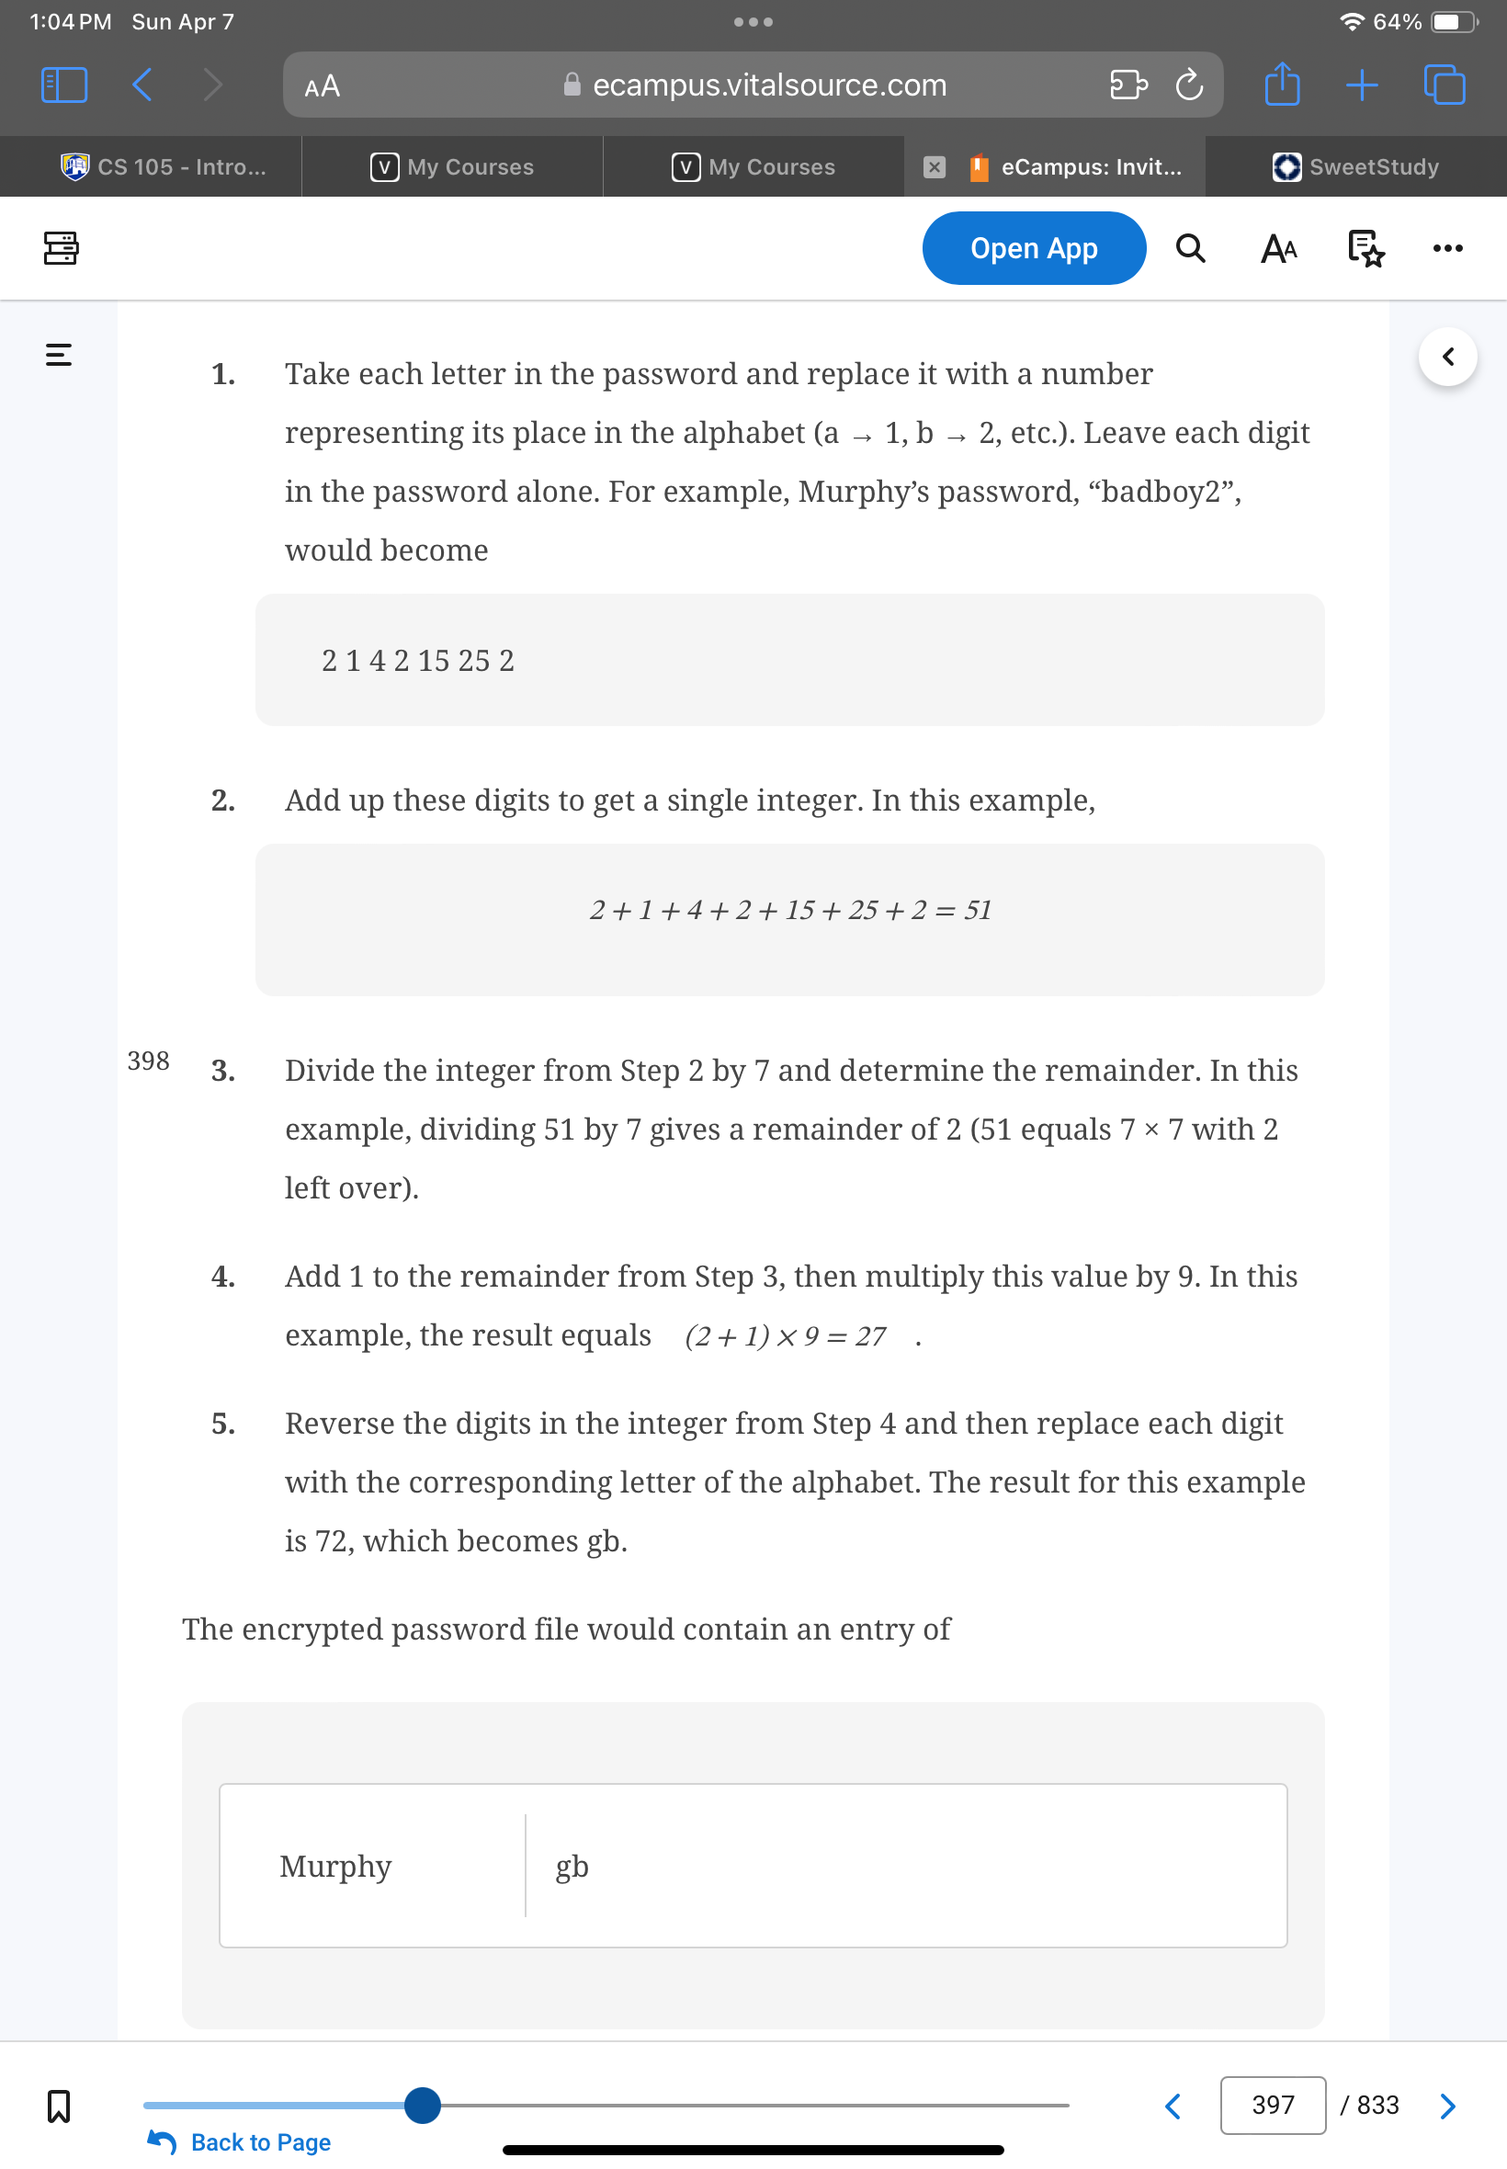Open the library shelf icon
This screenshot has width=1507, height=2169.
61,248
